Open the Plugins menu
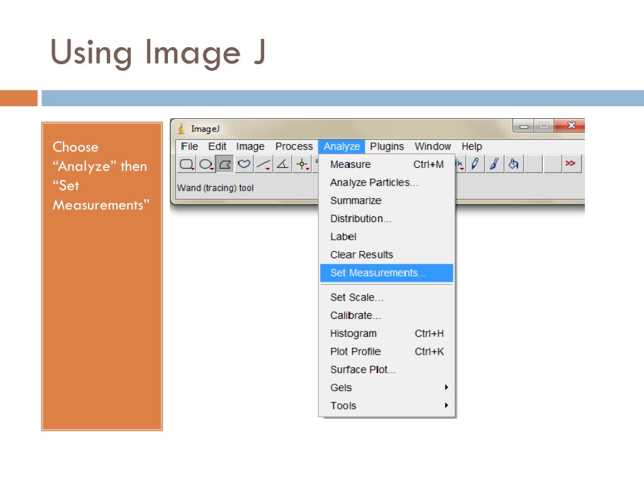 click(x=387, y=146)
